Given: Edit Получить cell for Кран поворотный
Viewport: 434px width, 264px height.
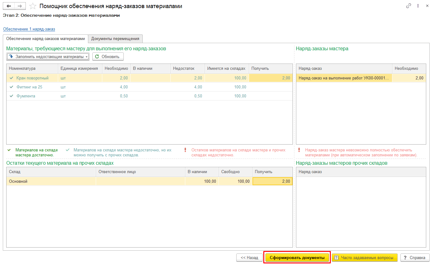Looking at the screenshot, I should [x=271, y=78].
